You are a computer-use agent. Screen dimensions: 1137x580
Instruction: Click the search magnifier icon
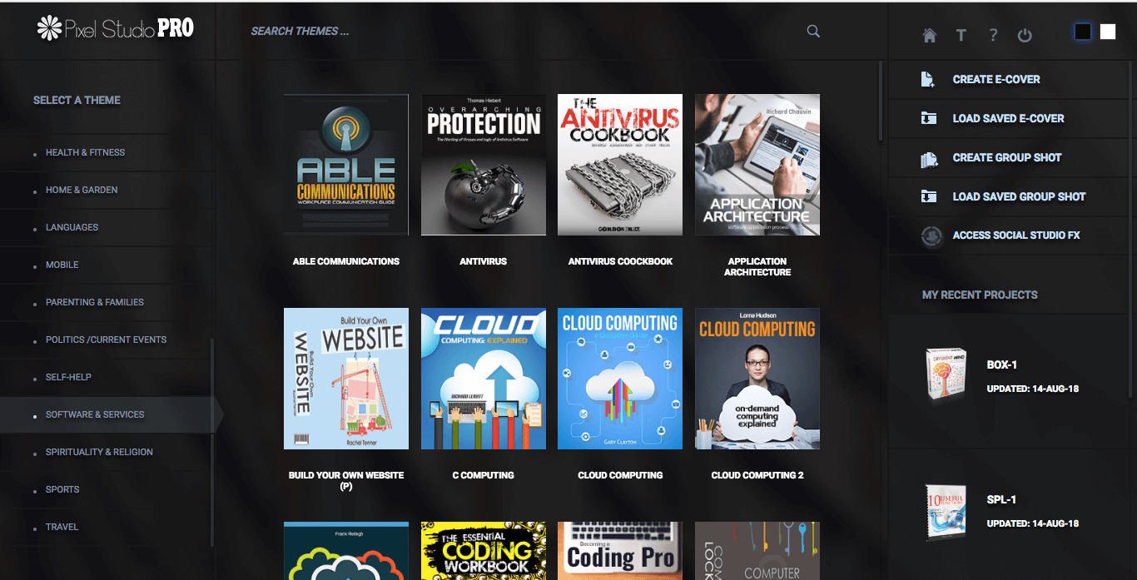[813, 32]
